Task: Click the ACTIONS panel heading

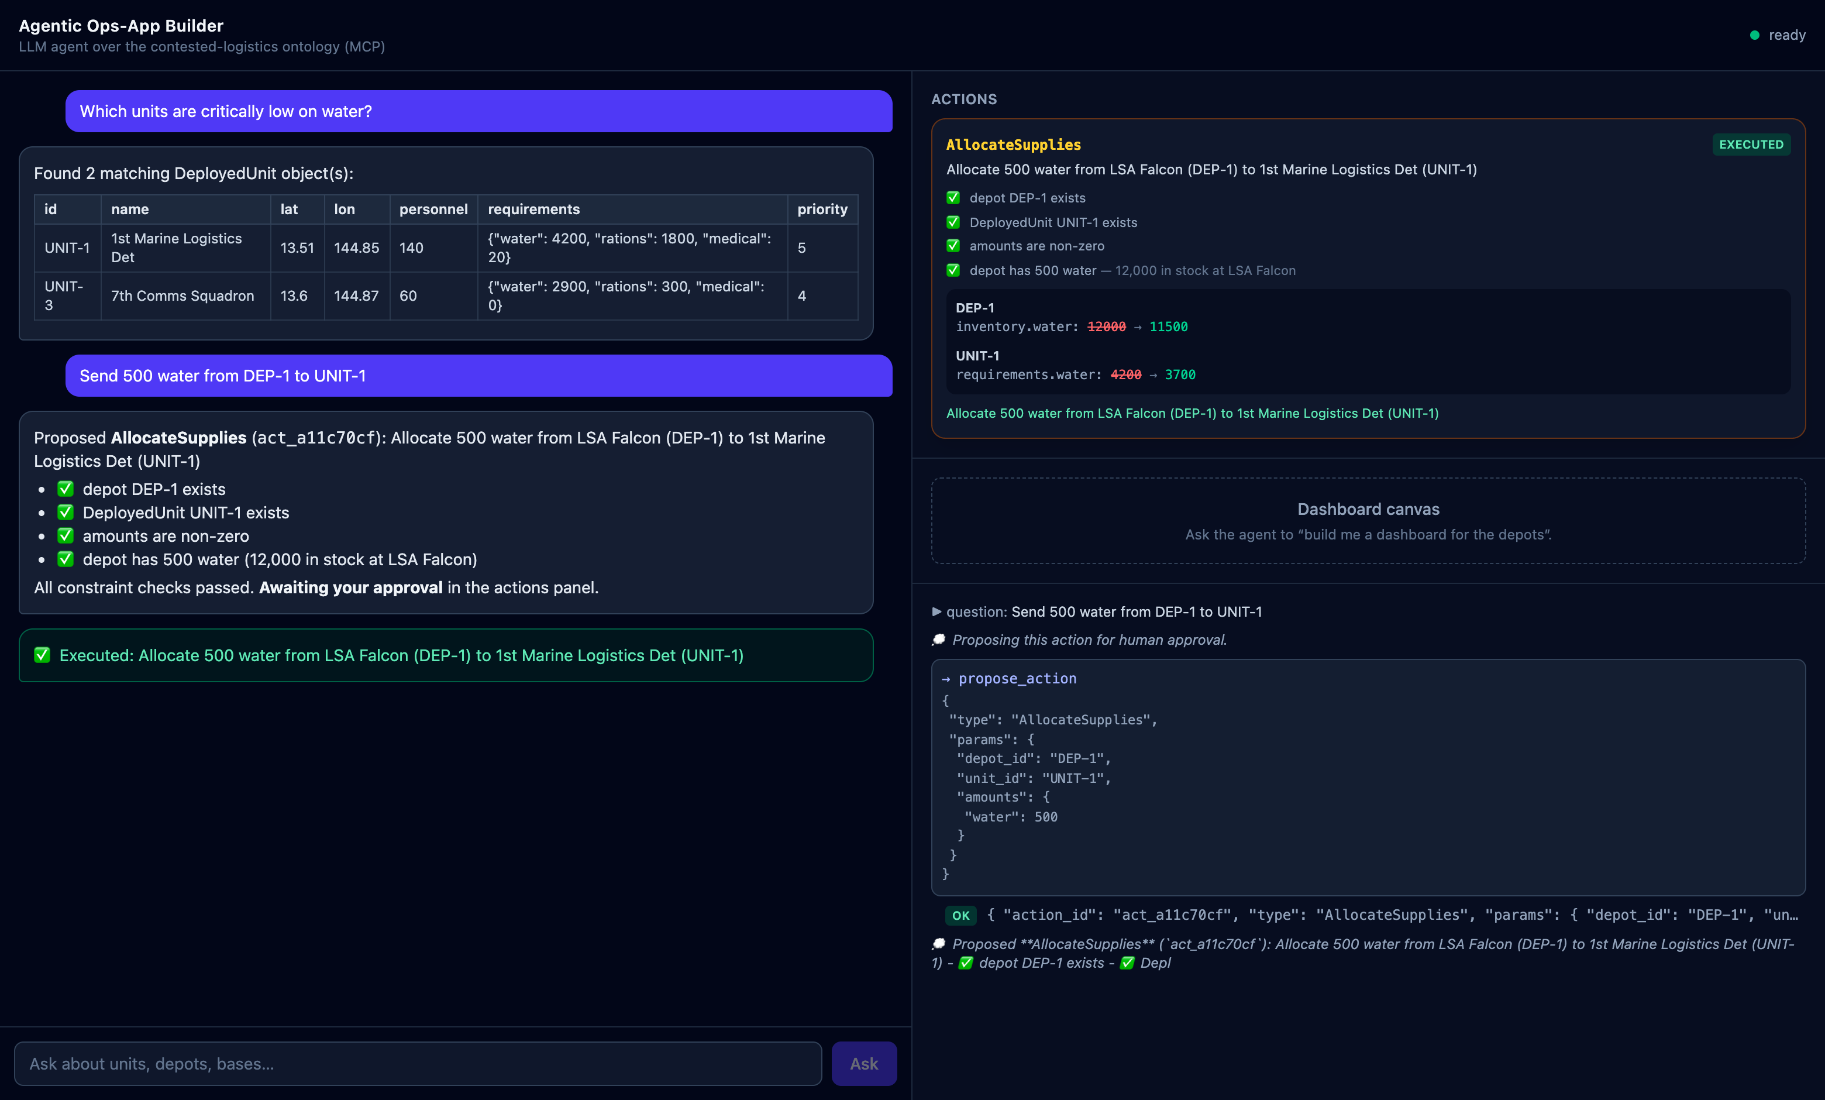Action: [x=963, y=99]
